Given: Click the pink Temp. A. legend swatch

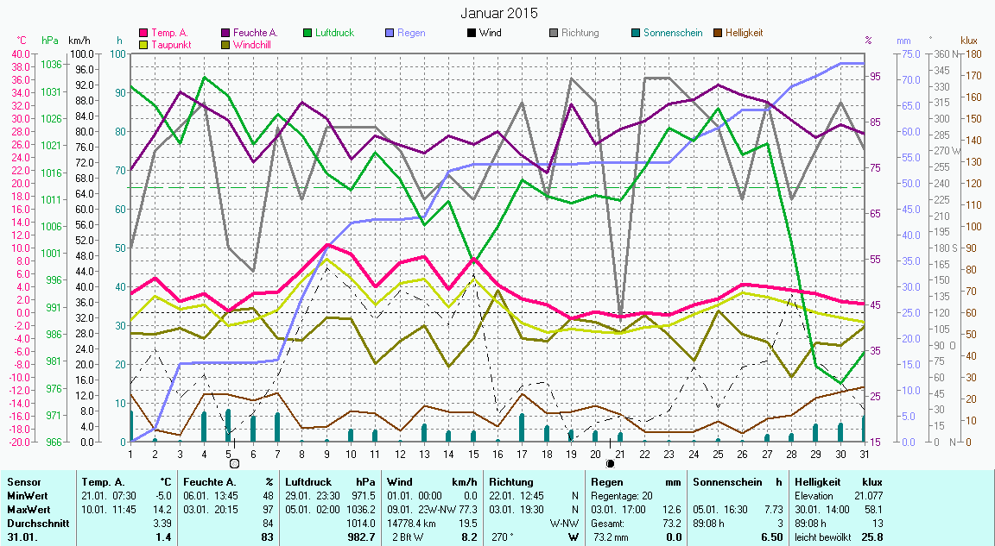Looking at the screenshot, I should click(x=143, y=33).
